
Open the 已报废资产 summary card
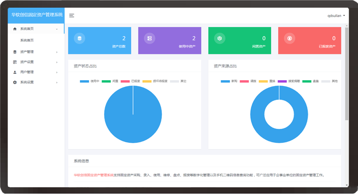point(310,41)
